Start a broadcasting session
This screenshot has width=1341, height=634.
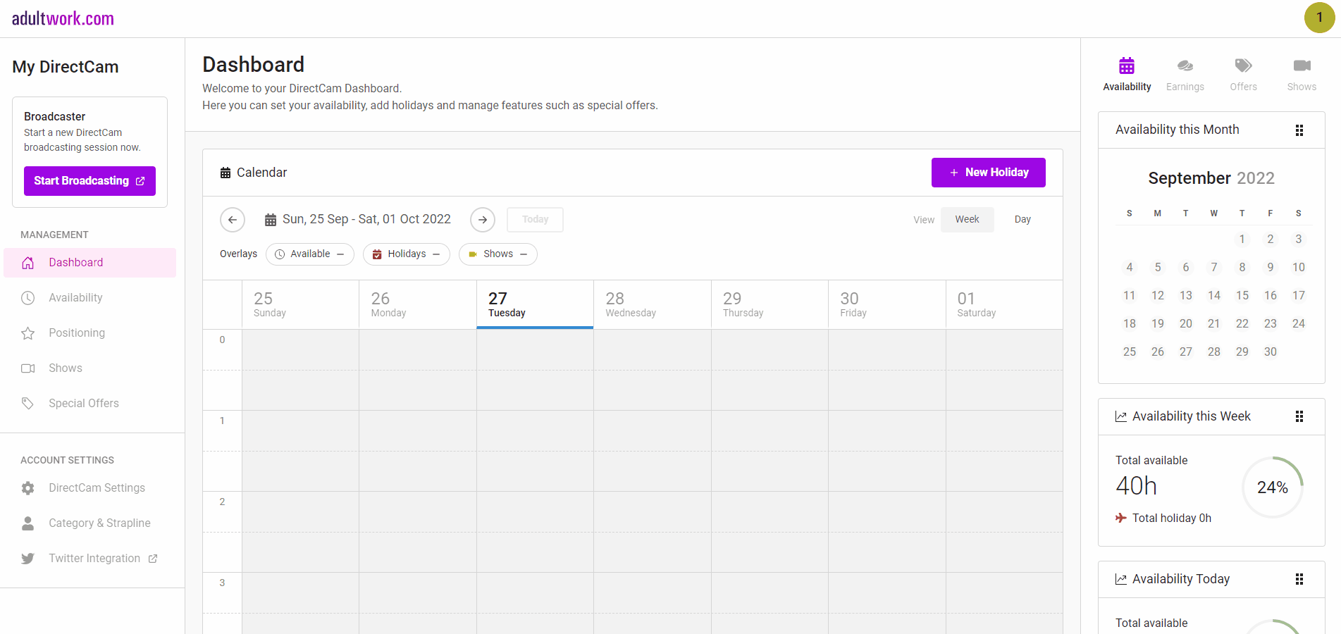89,181
